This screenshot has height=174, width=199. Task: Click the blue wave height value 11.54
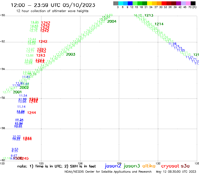click(23, 96)
